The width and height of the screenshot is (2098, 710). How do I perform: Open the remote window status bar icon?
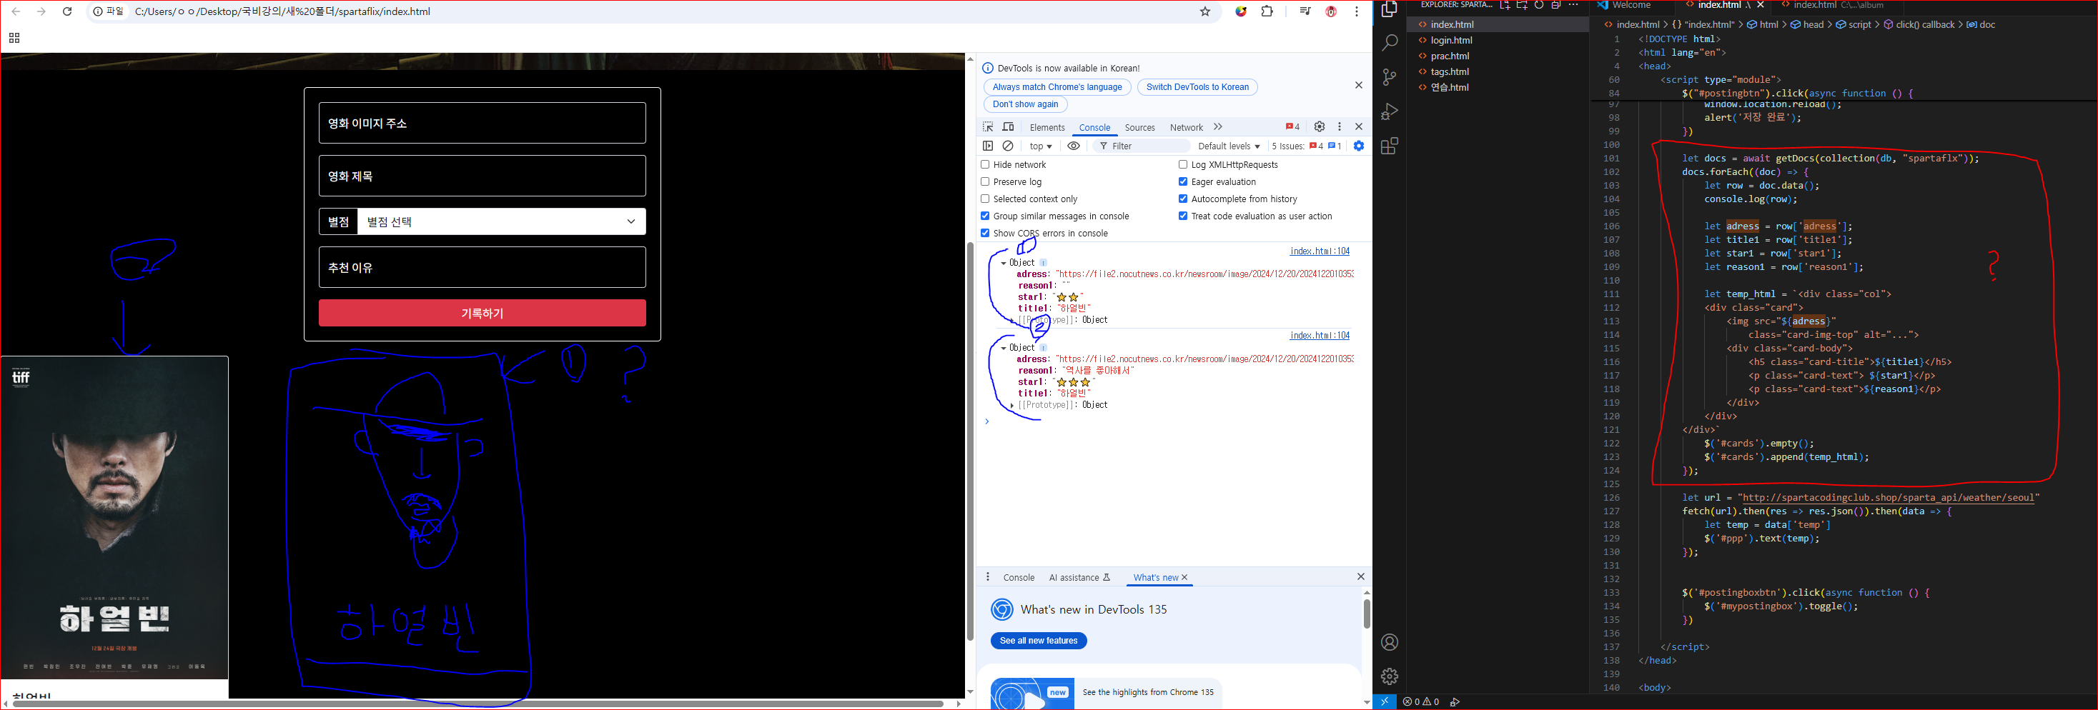tap(1385, 701)
